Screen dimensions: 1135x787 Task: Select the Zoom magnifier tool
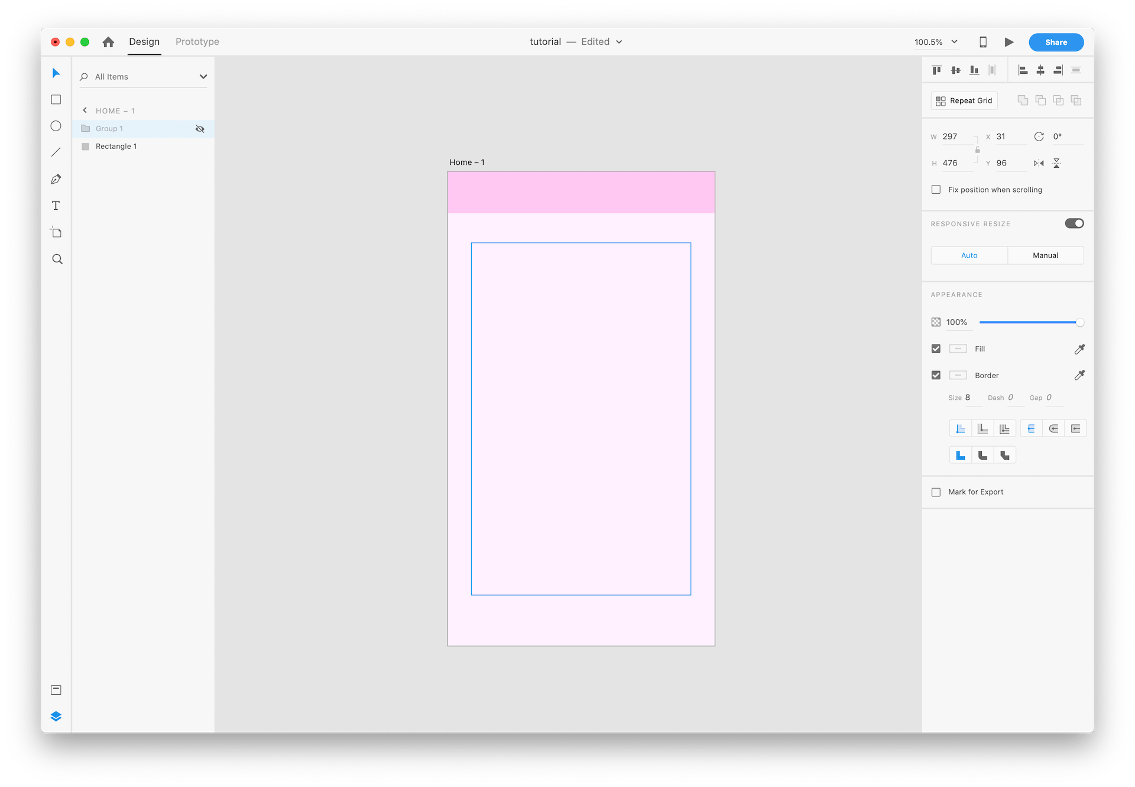click(x=57, y=259)
